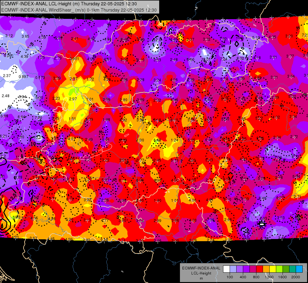Click the wind shear value 3.12

click(9, 36)
